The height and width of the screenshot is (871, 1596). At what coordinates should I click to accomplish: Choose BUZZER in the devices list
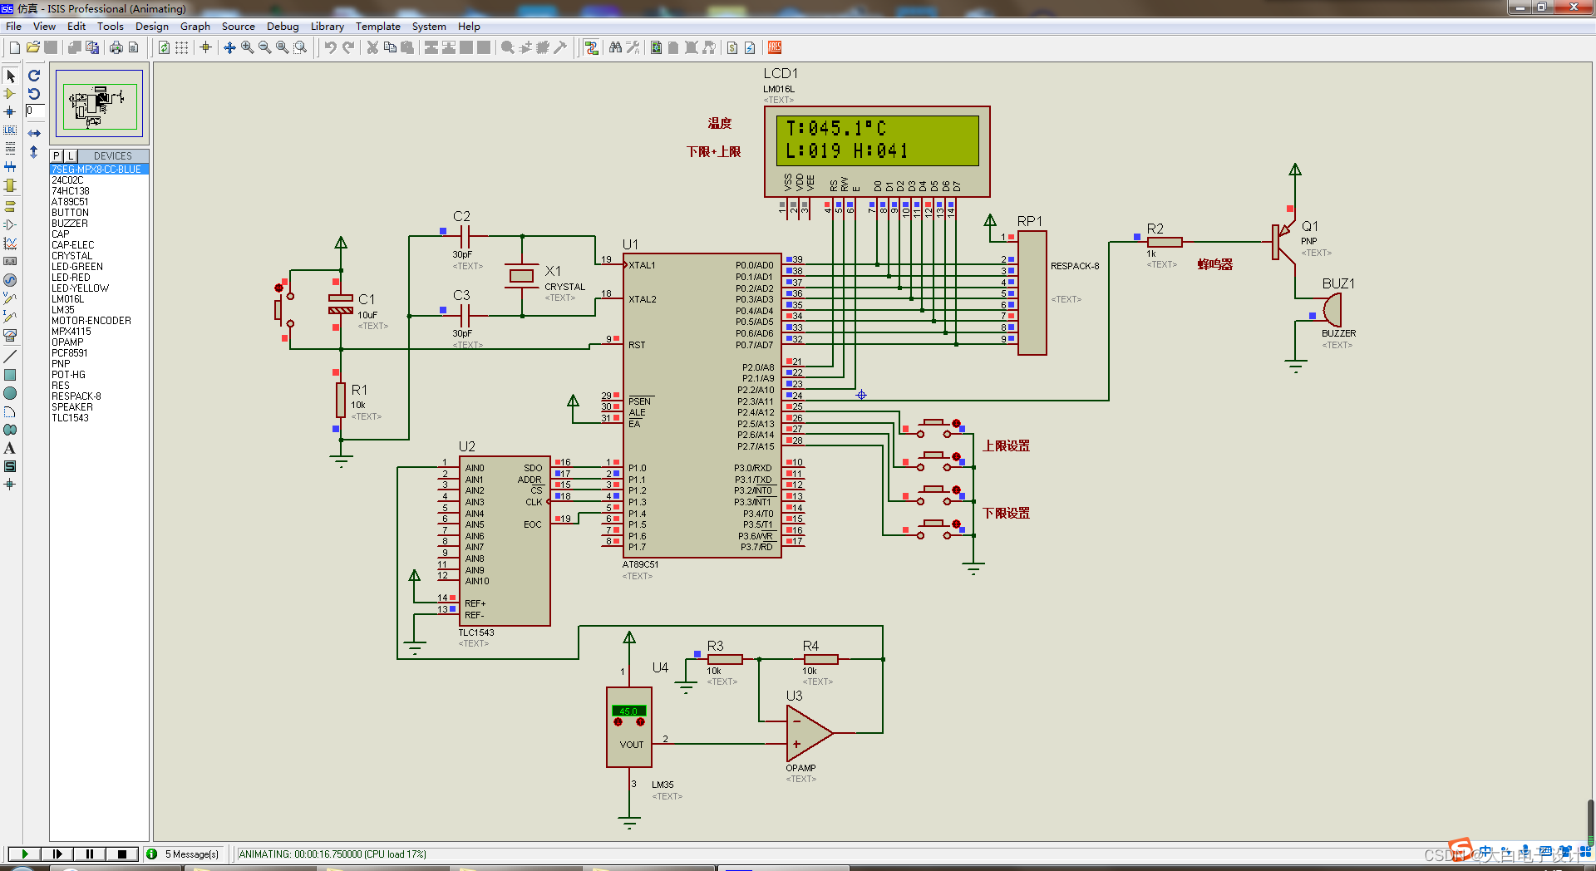(x=70, y=223)
